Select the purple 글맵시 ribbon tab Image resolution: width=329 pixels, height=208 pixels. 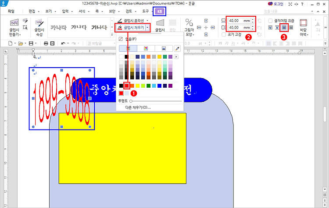(x=160, y=11)
